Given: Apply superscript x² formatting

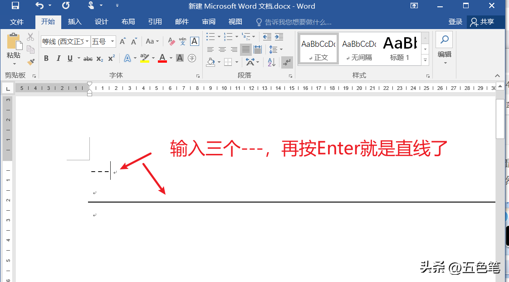Looking at the screenshot, I should (x=111, y=59).
